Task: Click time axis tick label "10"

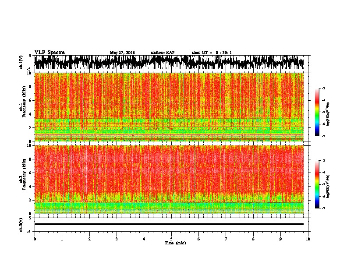Action: pos(308,239)
